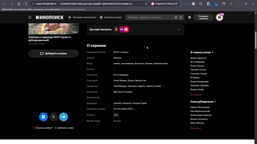Open dubbing actor 'Александр Борисов'

[201, 115]
